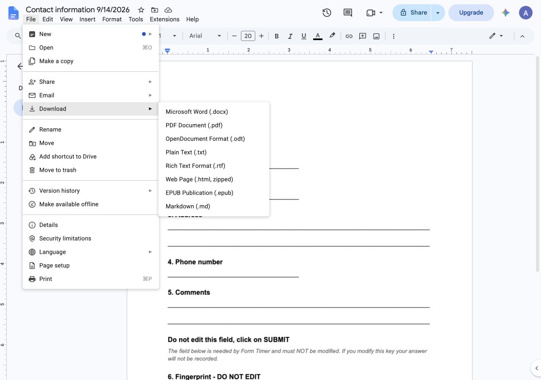Download as Microsoft Word (.docx)
The height and width of the screenshot is (380, 541).
(214, 112)
